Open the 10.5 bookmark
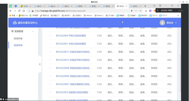The image size is (189, 101). pos(153,15)
